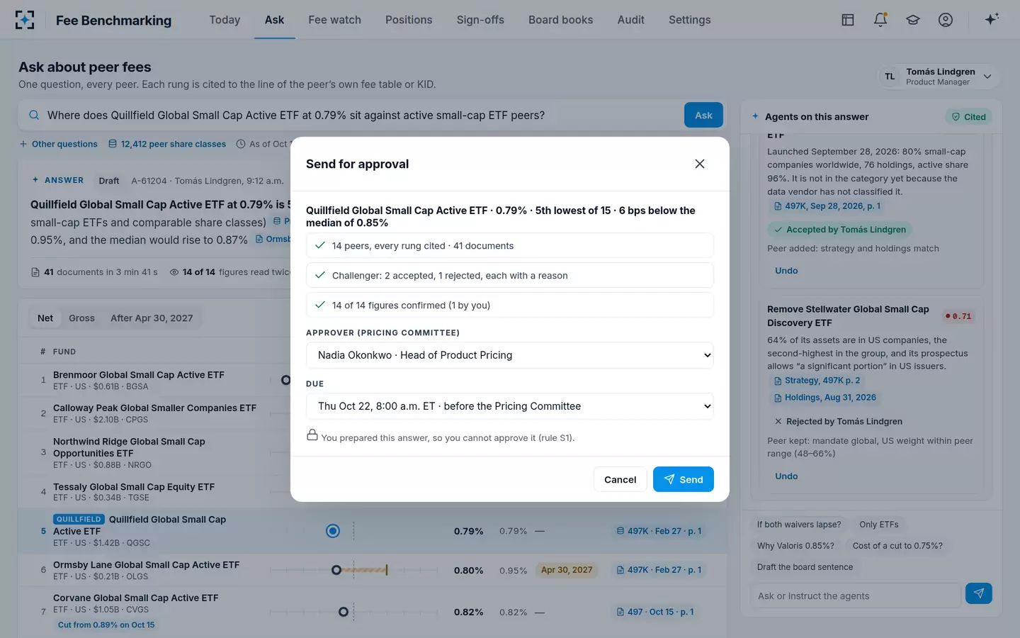Open the layout panel icon in header
Image resolution: width=1020 pixels, height=638 pixels.
848,20
